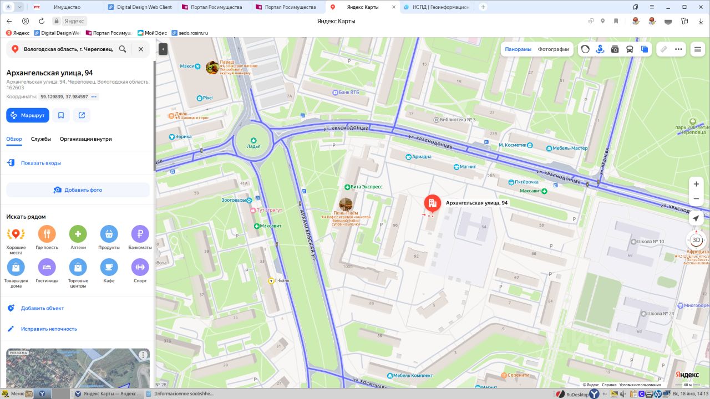Search nearby Кафе

pos(109,271)
